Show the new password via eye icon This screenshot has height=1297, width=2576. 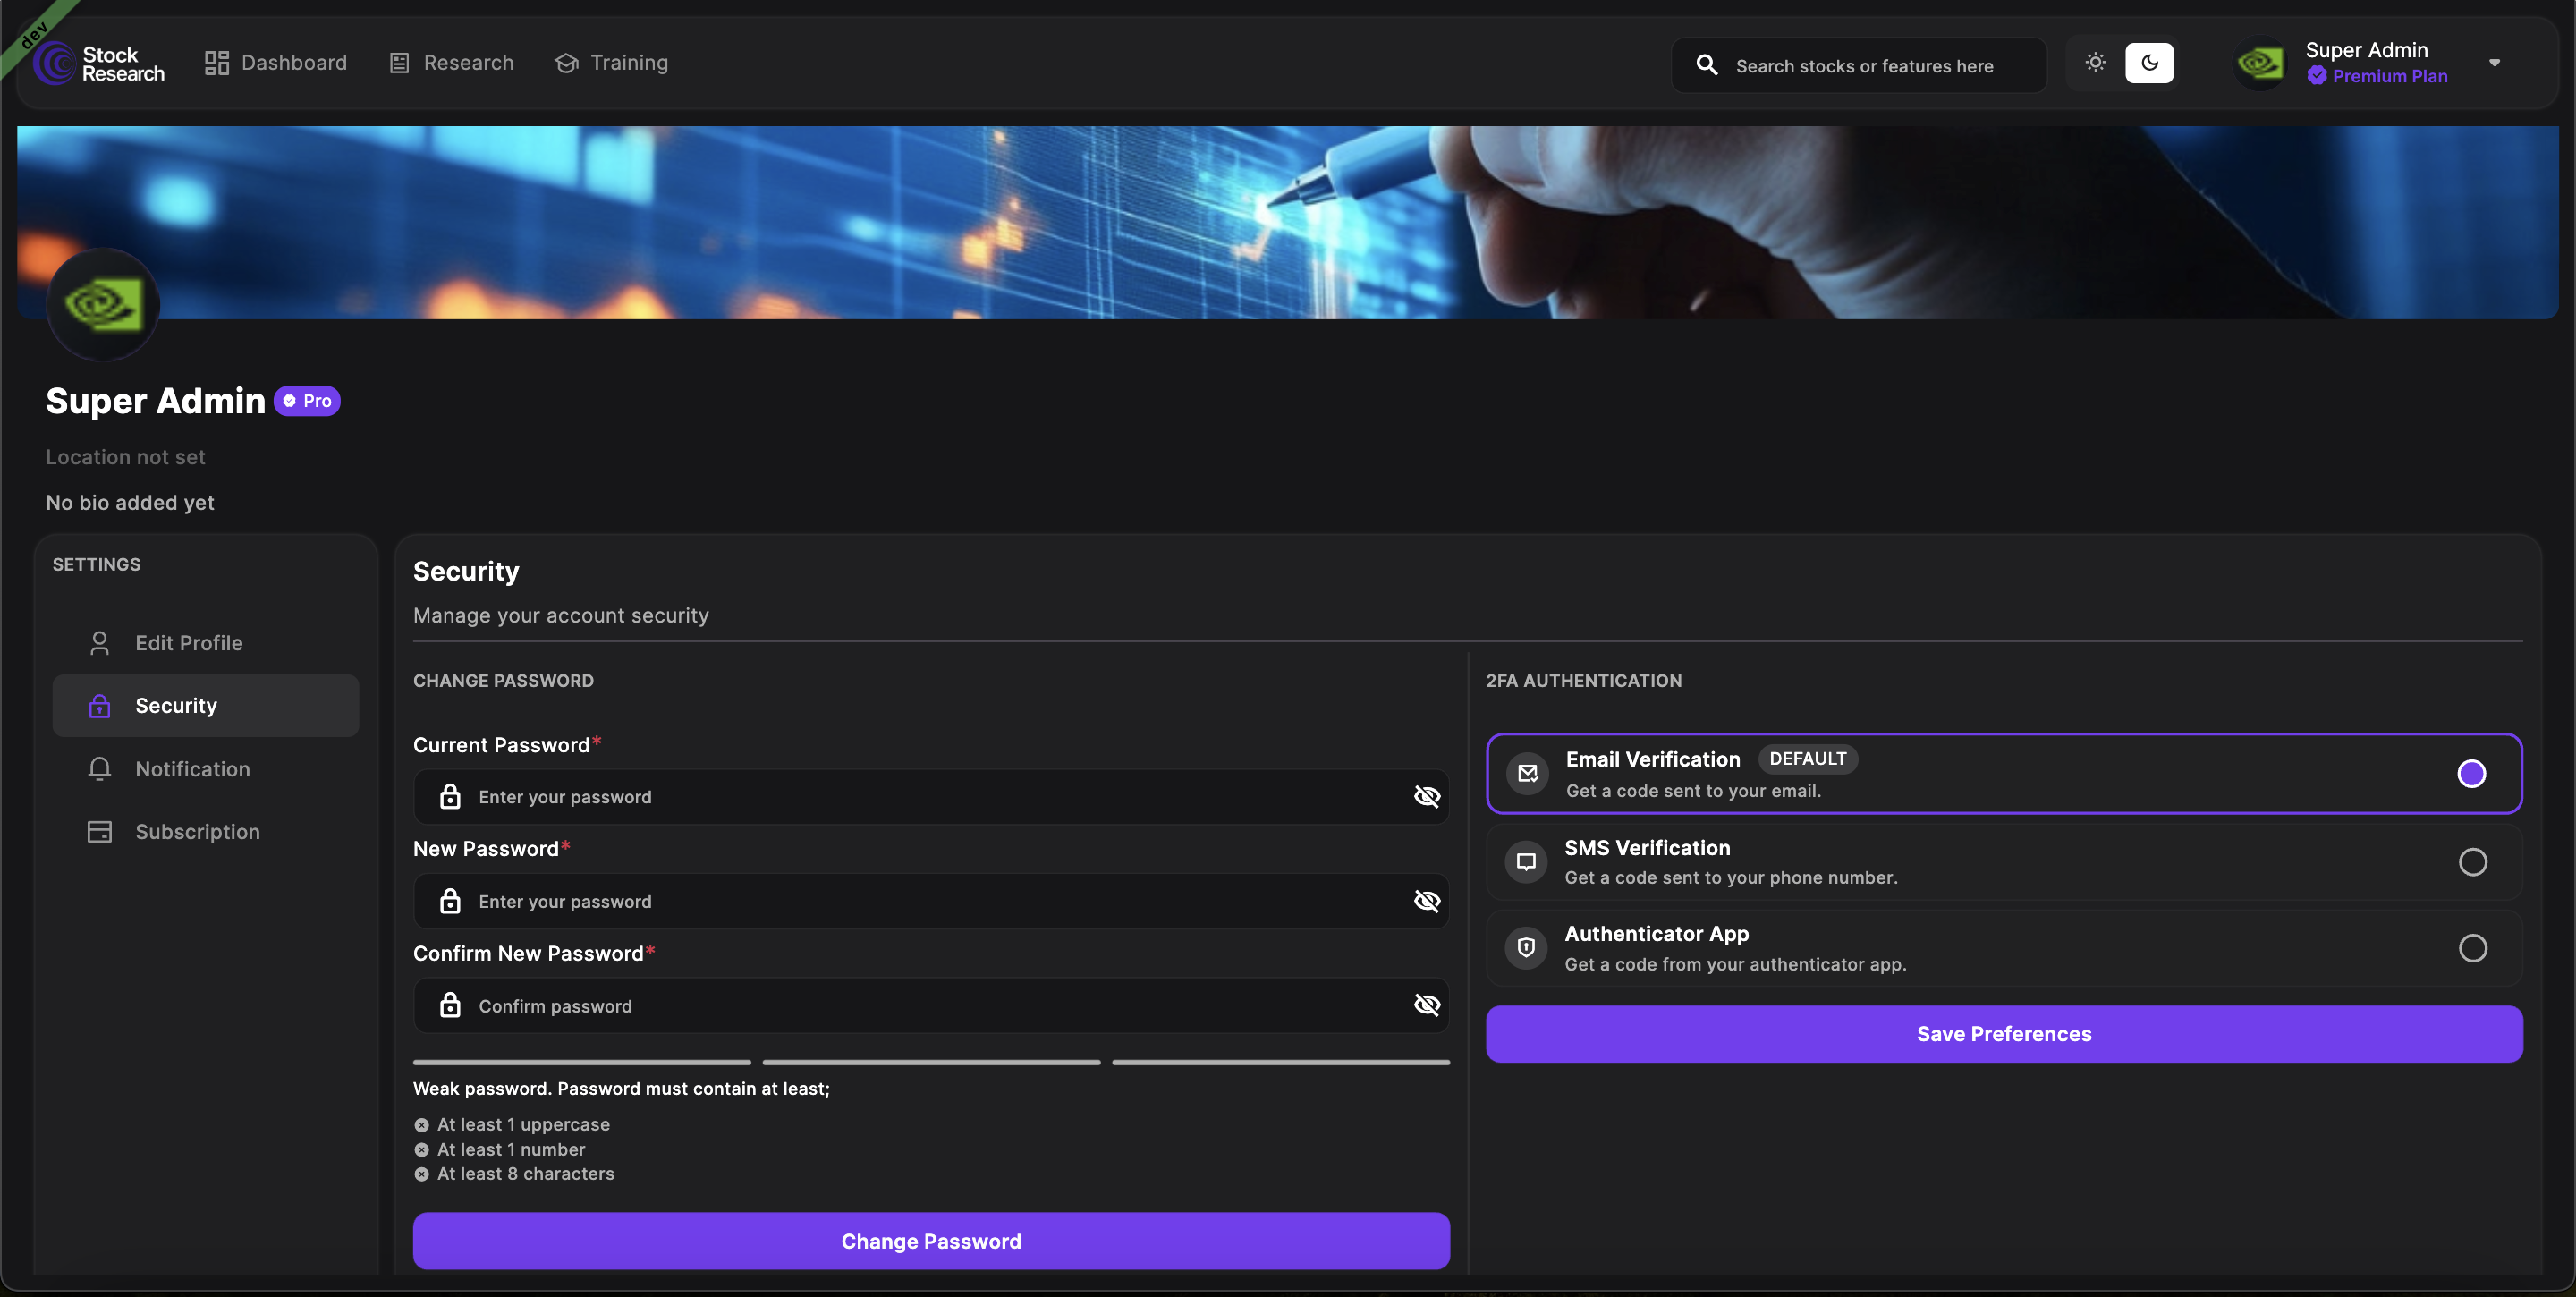1426,901
